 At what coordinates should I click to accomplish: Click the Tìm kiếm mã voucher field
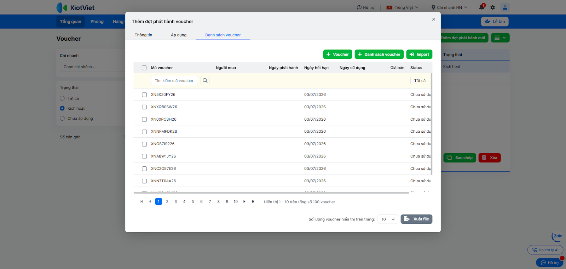pos(174,81)
